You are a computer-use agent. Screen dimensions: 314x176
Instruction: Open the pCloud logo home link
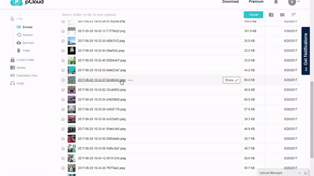[x=27, y=2]
